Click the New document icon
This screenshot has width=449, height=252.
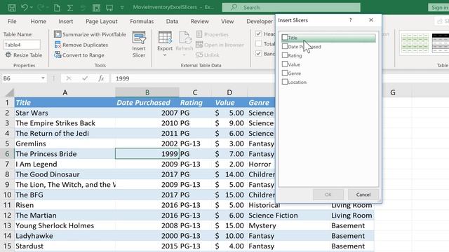tap(57, 8)
